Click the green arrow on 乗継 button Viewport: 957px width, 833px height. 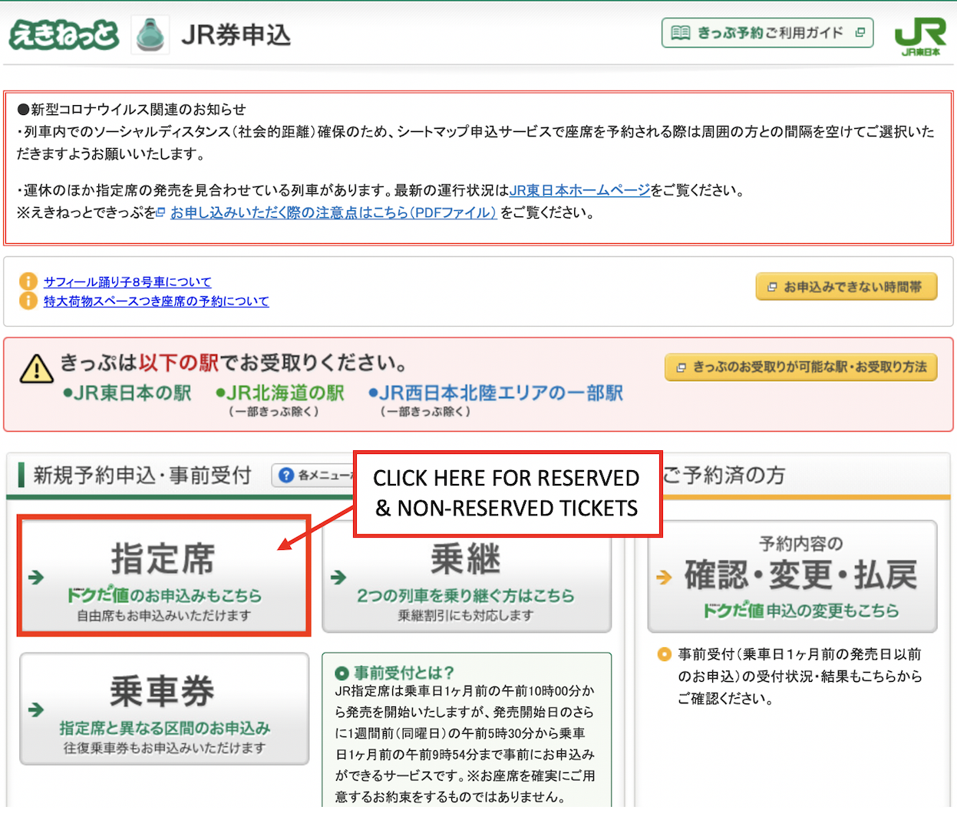(x=338, y=578)
